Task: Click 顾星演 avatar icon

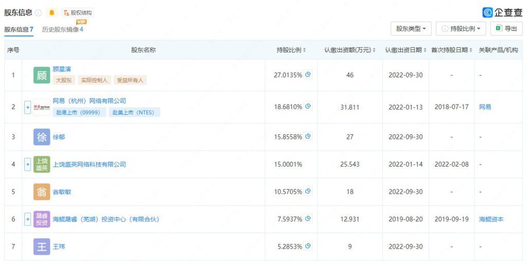Action: pyautogui.click(x=42, y=75)
